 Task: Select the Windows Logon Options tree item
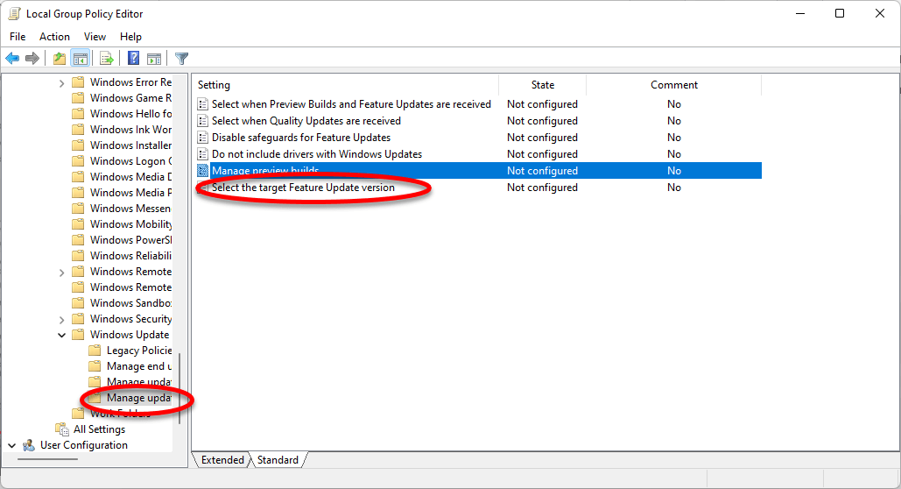tap(130, 161)
